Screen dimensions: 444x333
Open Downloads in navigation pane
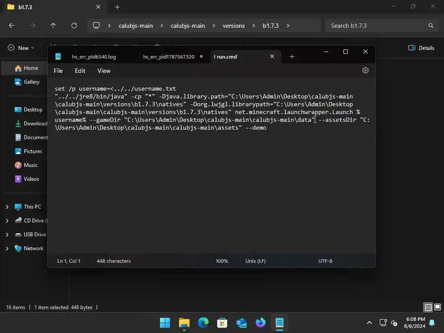point(31,124)
